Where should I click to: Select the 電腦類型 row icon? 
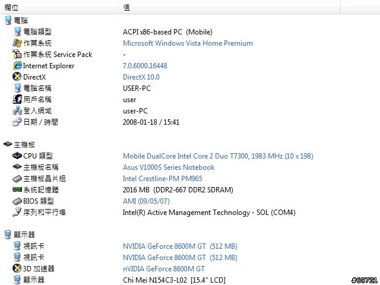point(17,31)
